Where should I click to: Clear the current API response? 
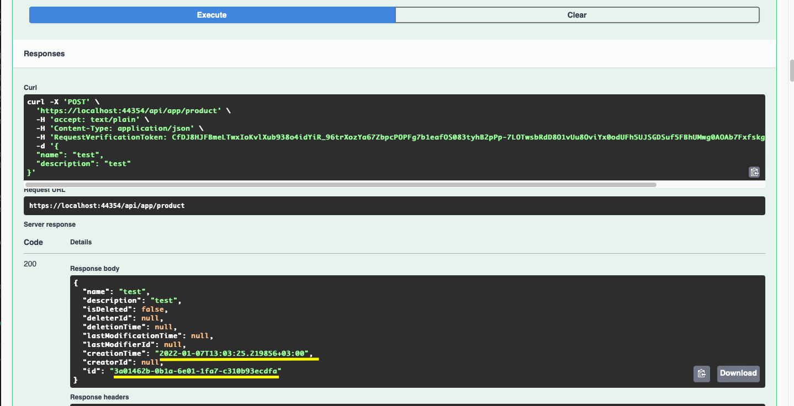click(576, 15)
